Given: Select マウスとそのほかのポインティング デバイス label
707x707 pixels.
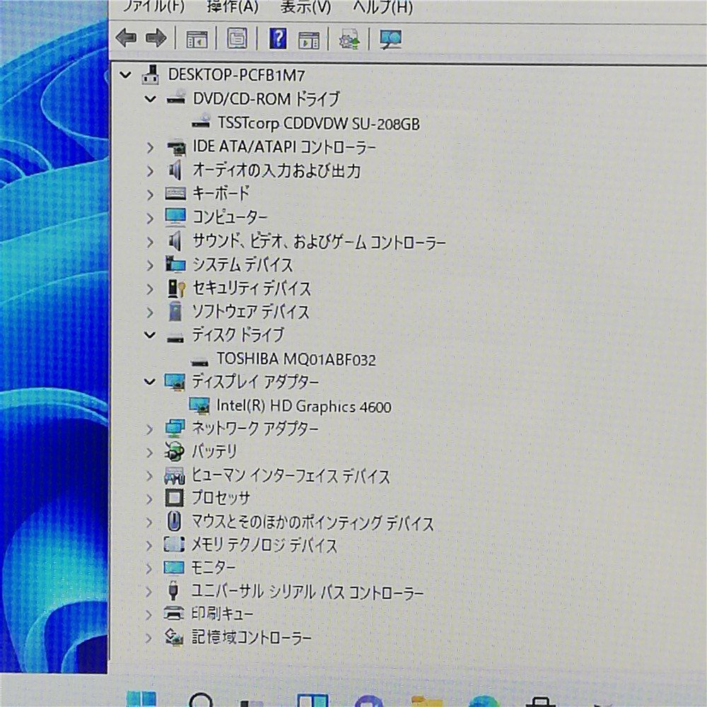Looking at the screenshot, I should click(x=312, y=522).
